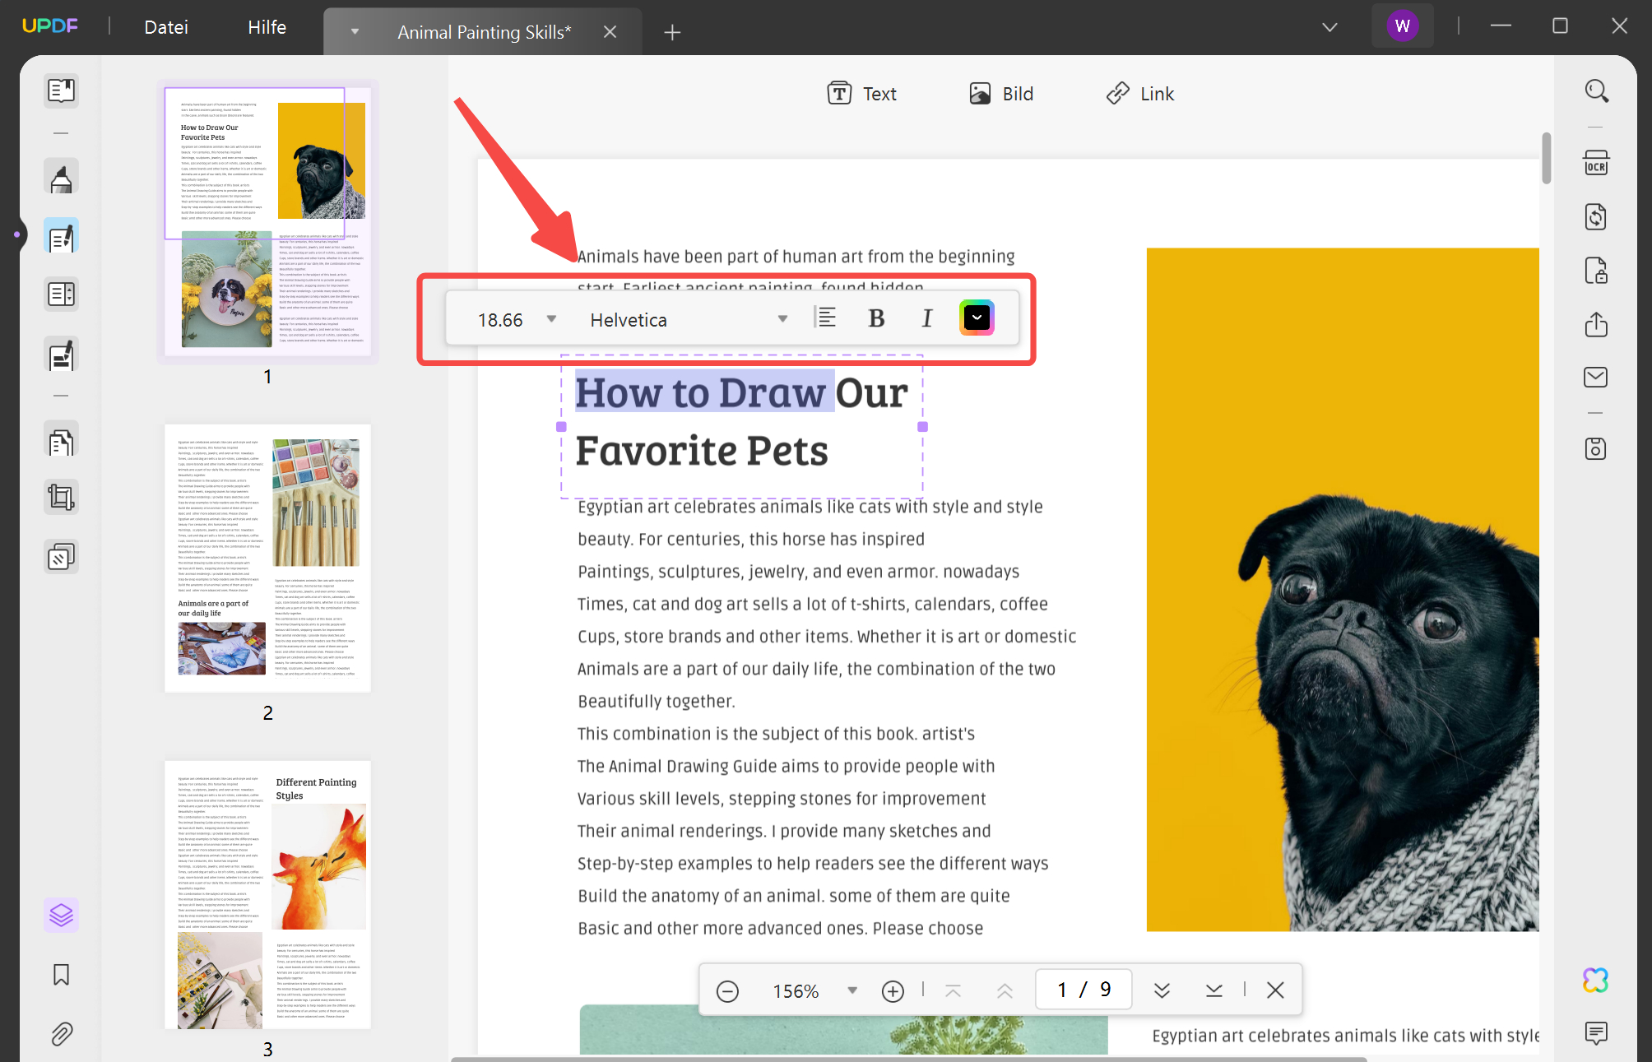Save the document via the save icon
Image resolution: width=1652 pixels, height=1062 pixels.
pos(1595,449)
